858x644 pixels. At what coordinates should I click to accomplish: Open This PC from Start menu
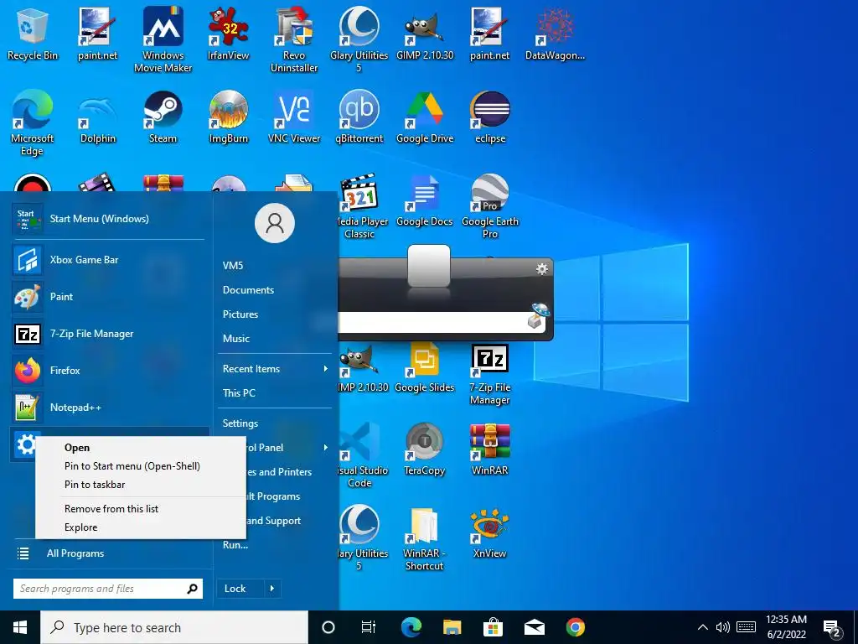[x=239, y=392]
